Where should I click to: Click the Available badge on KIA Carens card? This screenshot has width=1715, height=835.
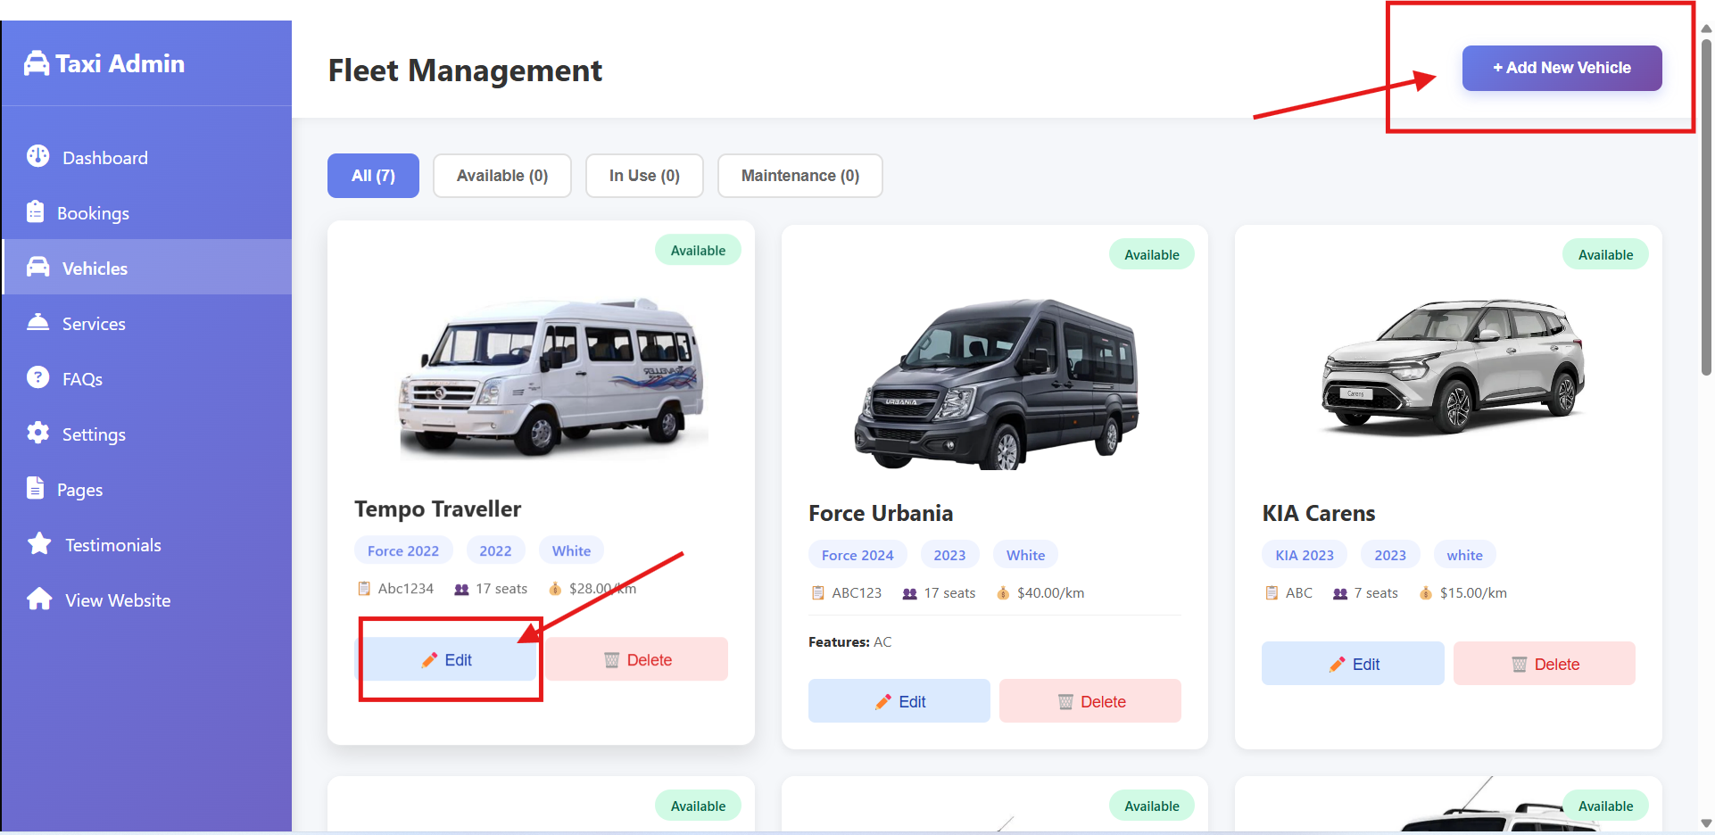pos(1604,253)
